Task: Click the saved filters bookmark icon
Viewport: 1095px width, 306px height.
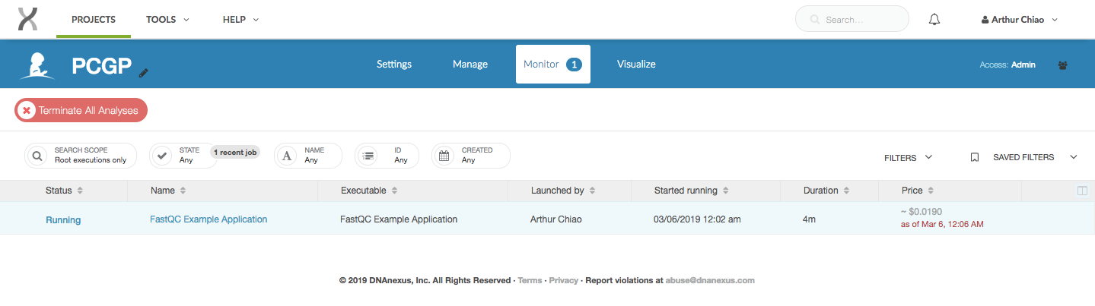Action: point(974,157)
